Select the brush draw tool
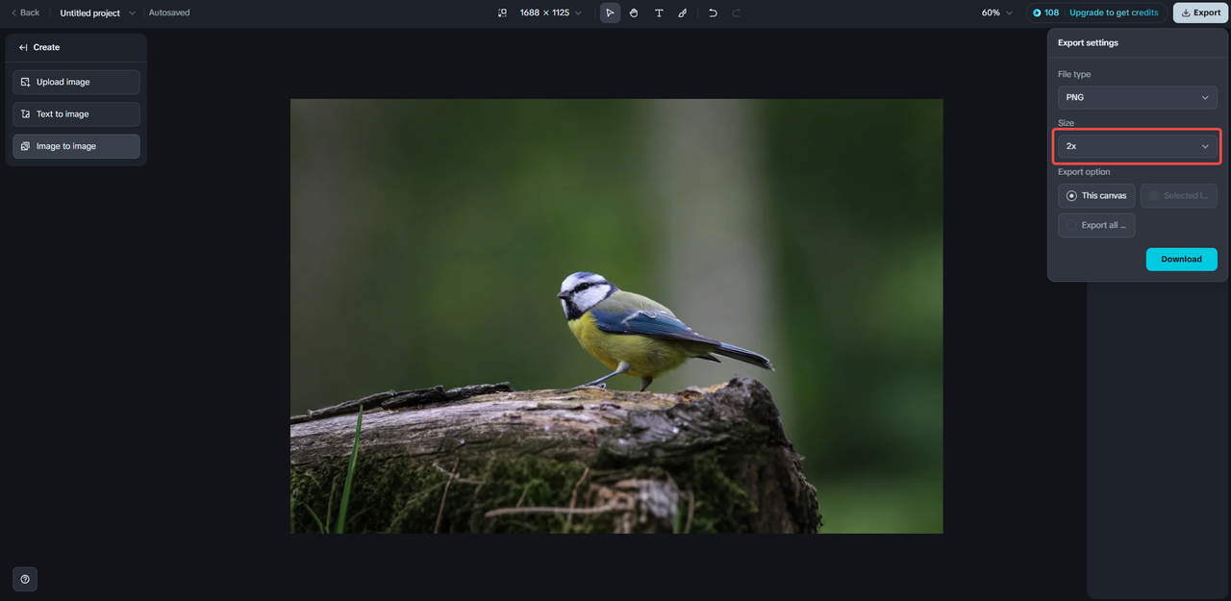The image size is (1231, 601). coord(683,13)
